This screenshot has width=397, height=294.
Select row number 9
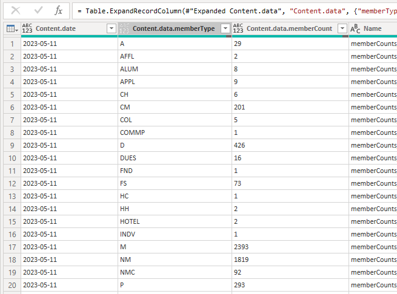pyautogui.click(x=10, y=145)
